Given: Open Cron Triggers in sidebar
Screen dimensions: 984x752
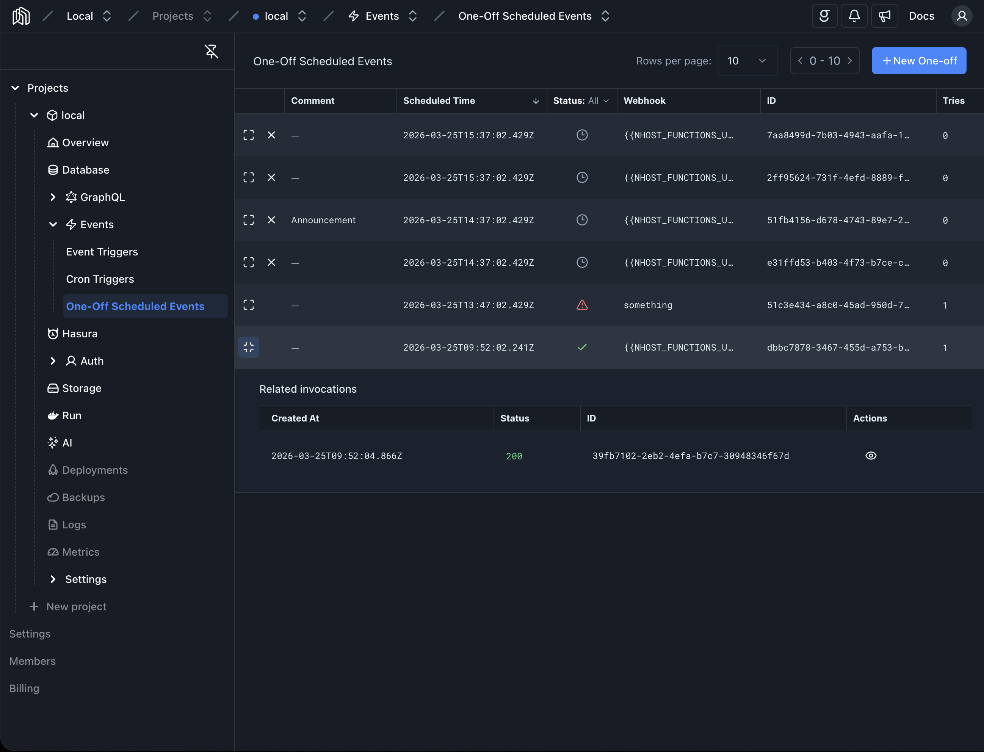Looking at the screenshot, I should [x=100, y=279].
